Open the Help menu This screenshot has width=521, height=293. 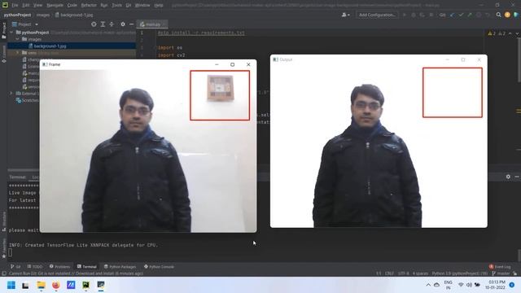coord(159,6)
